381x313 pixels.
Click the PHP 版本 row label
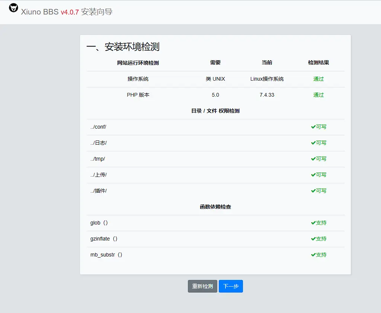point(138,95)
